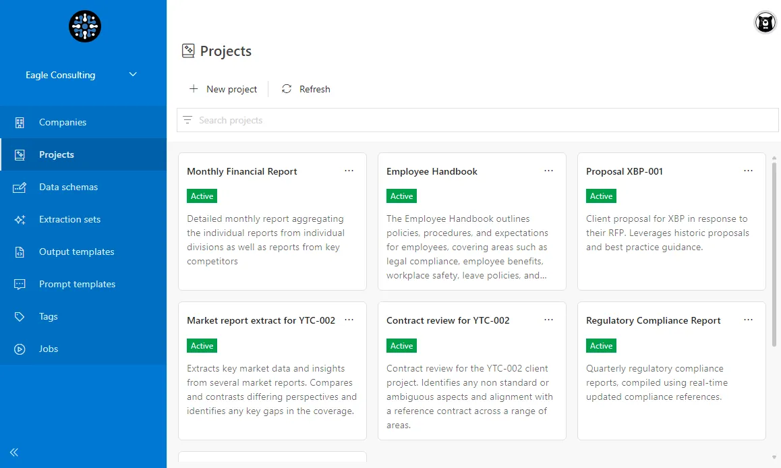Viewport: 781px width, 468px height.
Task: Open the Jobs navigation item
Action: (x=49, y=349)
